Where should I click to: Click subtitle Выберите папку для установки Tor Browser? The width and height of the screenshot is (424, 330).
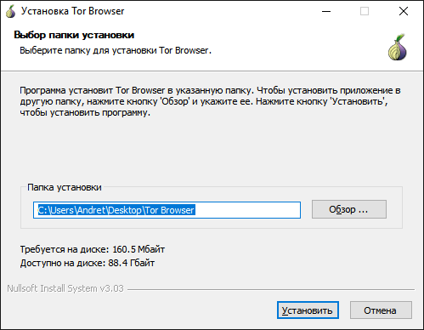pyautogui.click(x=116, y=50)
